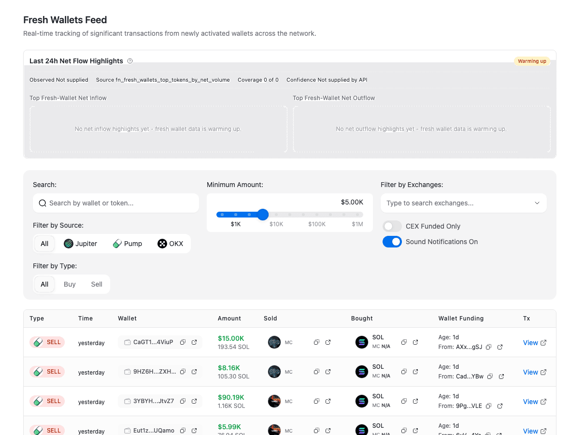Select All in Filter by Source

[x=44, y=244]
